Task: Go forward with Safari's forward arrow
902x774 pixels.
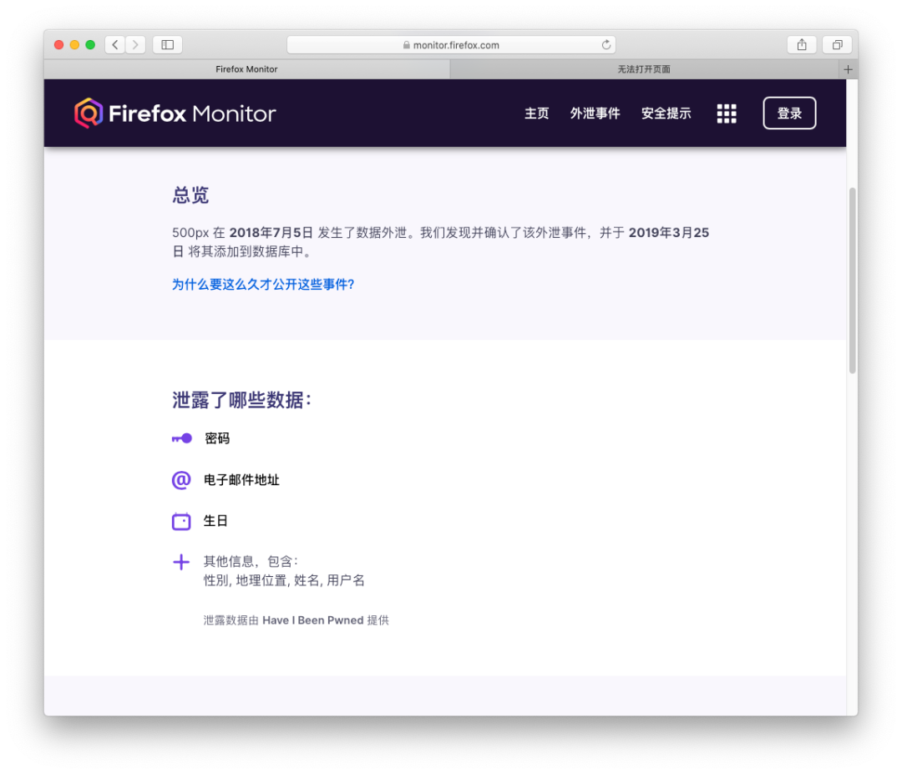Action: (x=135, y=45)
